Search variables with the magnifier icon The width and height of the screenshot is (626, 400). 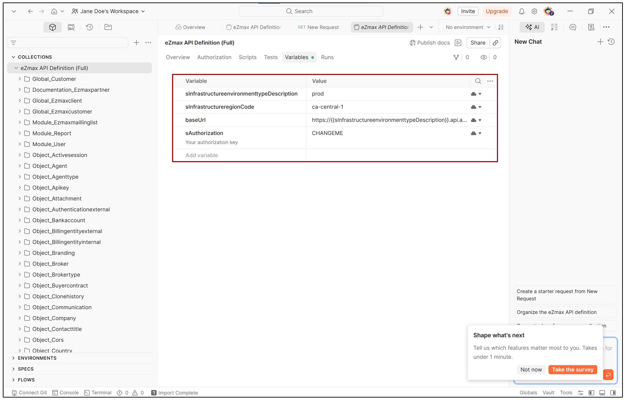tap(478, 81)
